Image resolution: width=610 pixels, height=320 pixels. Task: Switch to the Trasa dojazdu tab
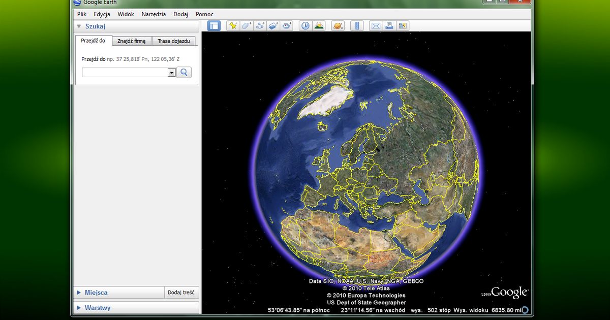[x=173, y=41]
